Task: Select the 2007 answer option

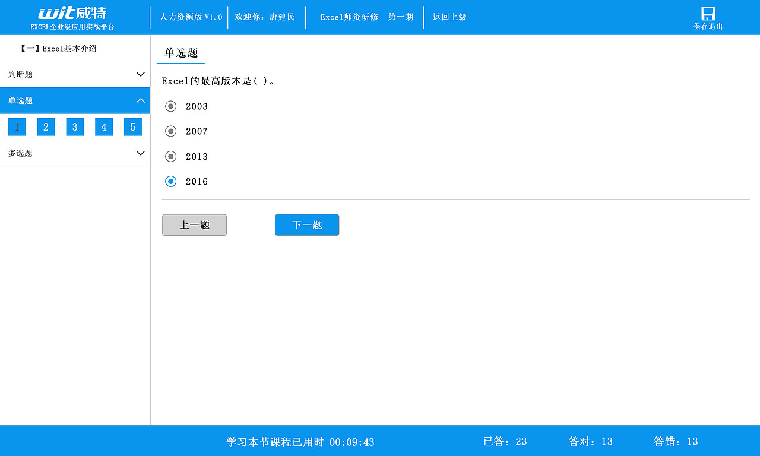Action: click(171, 131)
